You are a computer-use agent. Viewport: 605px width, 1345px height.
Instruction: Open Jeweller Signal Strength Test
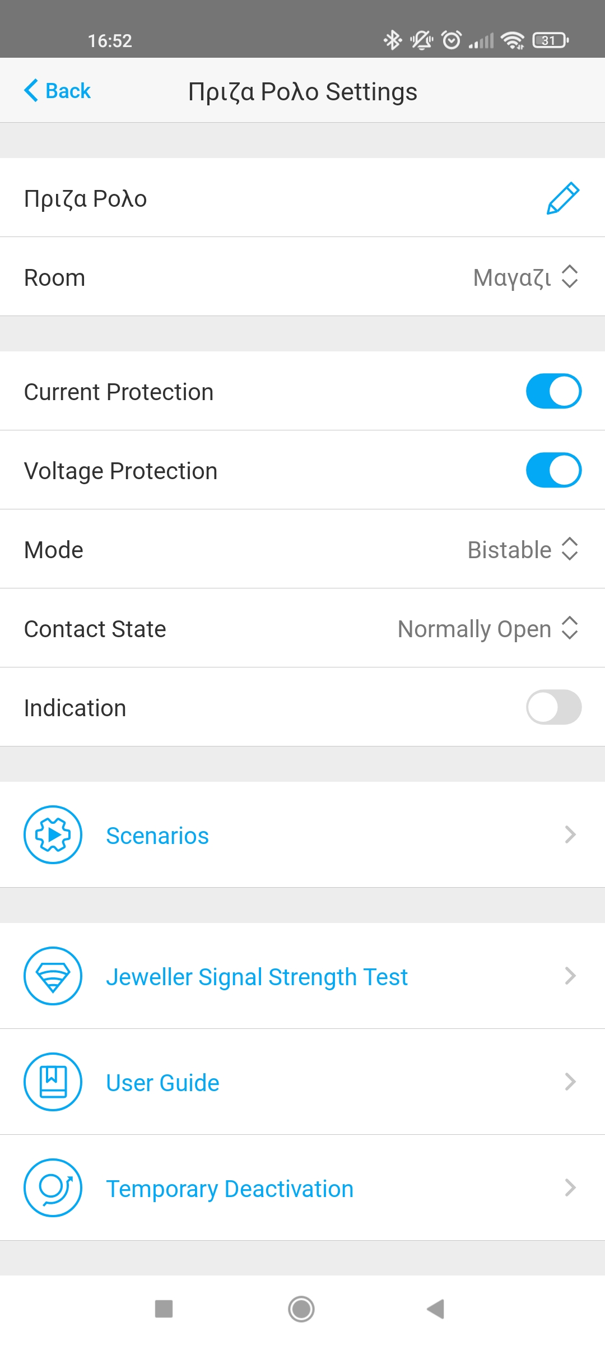pos(257,977)
